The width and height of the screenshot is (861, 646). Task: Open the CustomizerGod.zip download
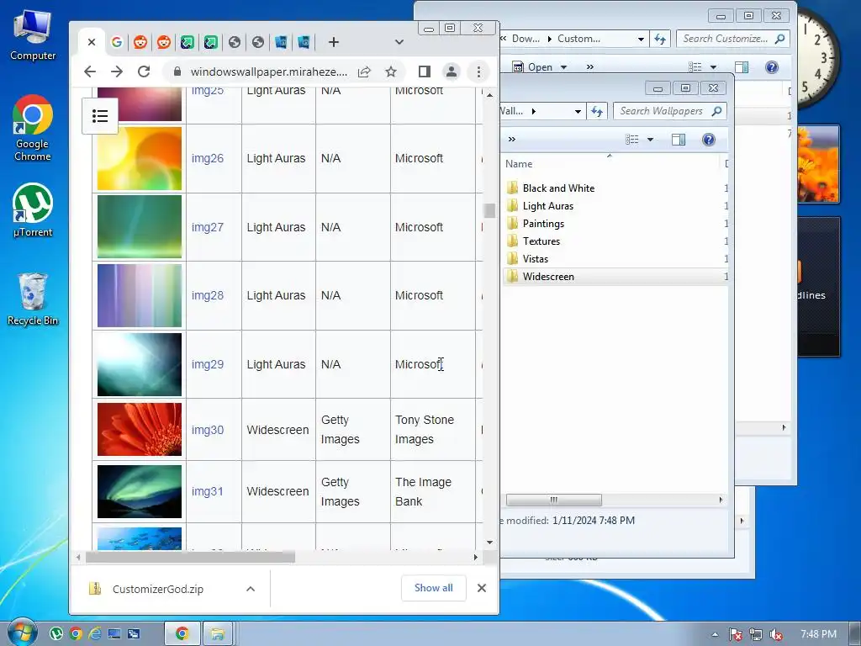157,589
